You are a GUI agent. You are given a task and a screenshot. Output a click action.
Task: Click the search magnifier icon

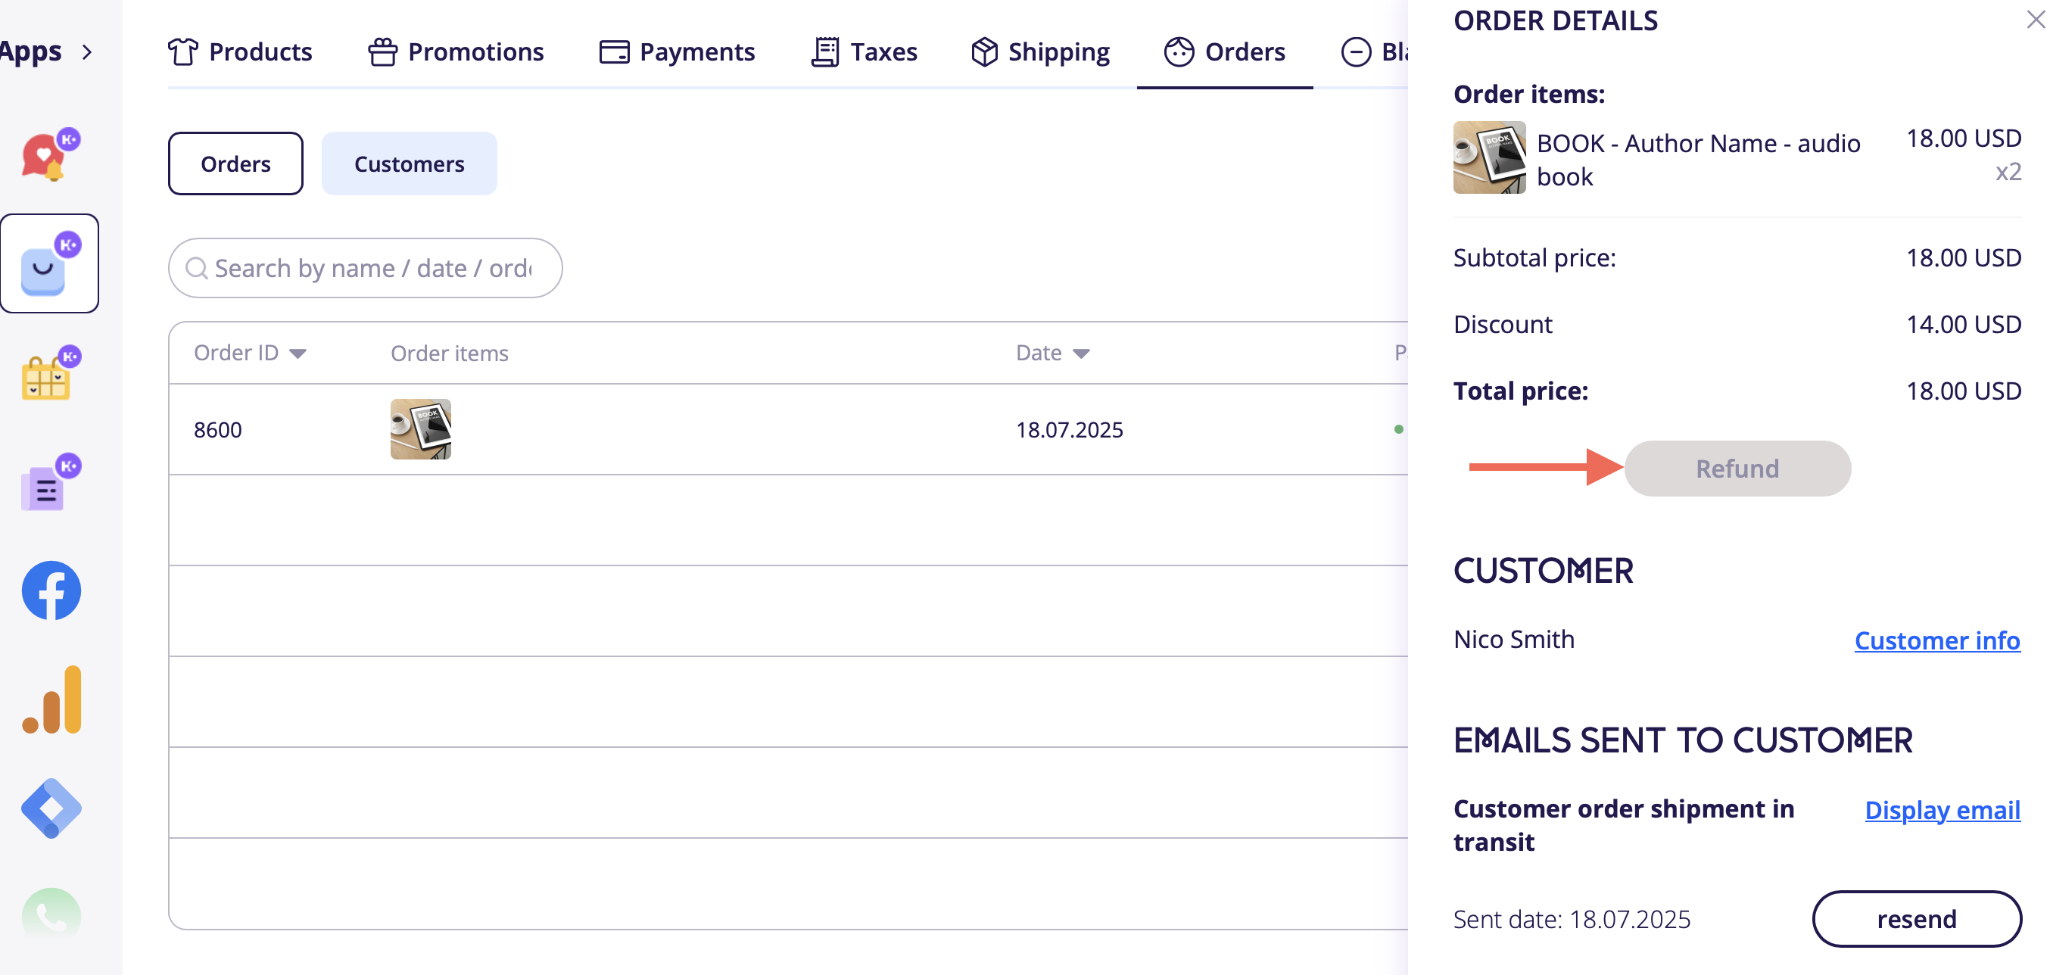click(197, 268)
